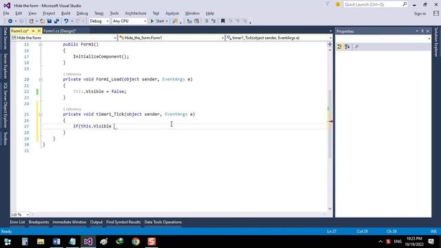
Task: Click the Sign in link
Action: click(x=420, y=14)
